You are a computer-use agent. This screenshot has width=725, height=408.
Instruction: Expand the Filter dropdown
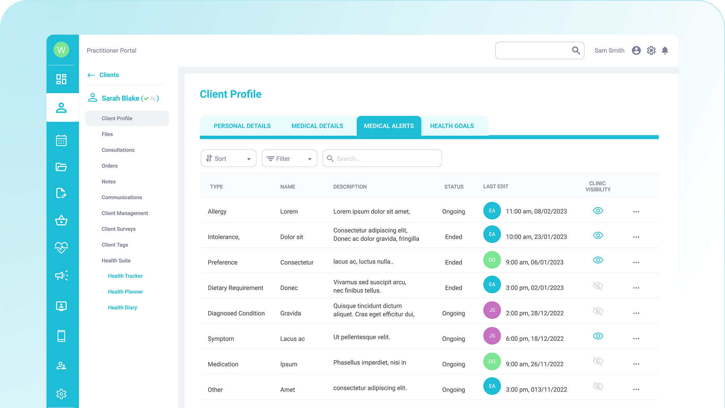(289, 159)
